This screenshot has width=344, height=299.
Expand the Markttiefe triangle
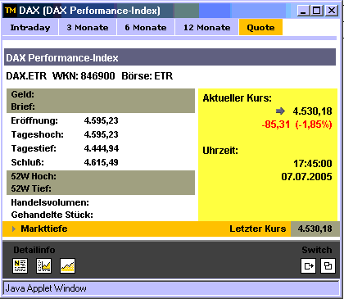click(x=14, y=229)
